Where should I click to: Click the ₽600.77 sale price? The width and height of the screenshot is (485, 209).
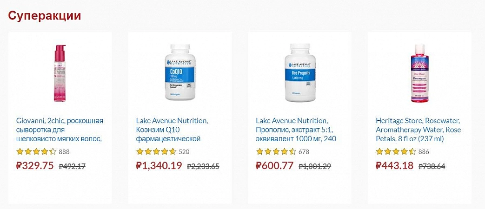click(x=275, y=165)
